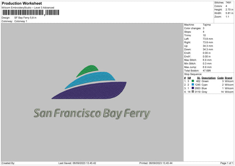
Task: Click the grey thread color swatch
Action: coord(193,92)
